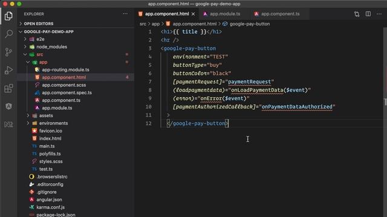Open test.ts file

point(46,169)
